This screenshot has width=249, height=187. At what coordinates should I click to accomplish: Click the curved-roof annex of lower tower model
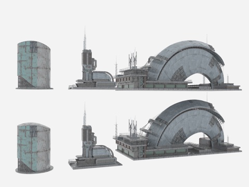[103, 151]
